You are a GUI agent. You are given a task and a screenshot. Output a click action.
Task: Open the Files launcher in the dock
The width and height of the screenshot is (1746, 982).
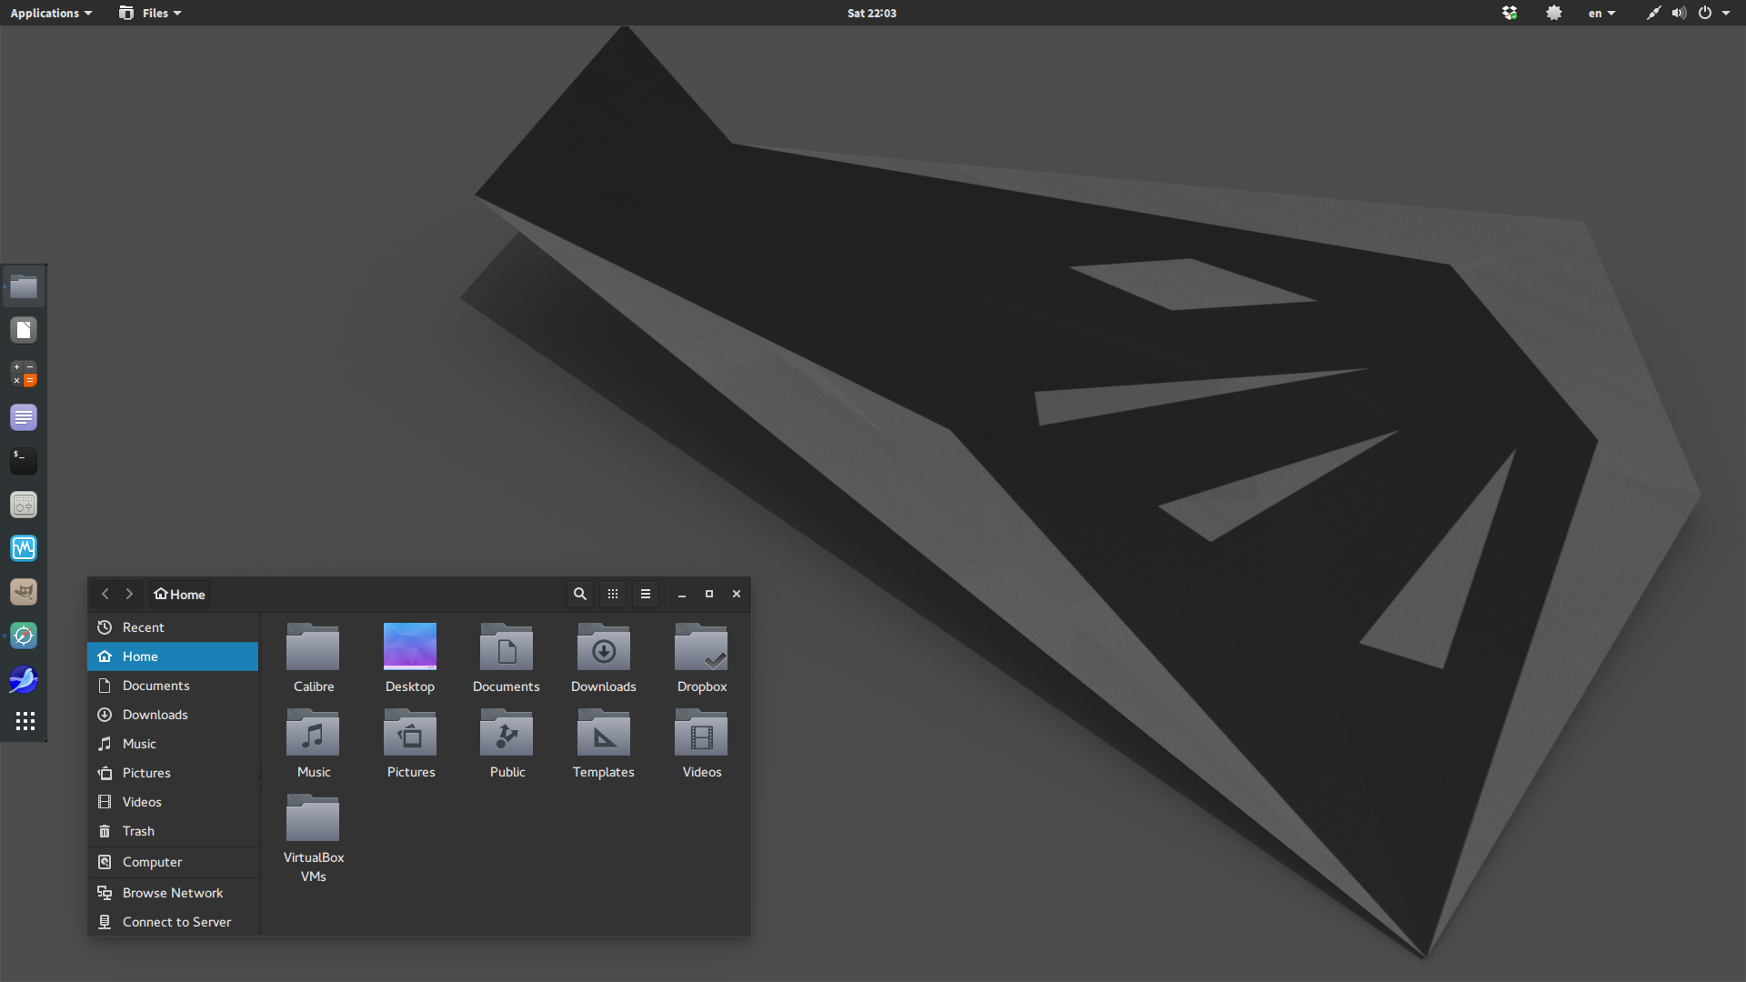(24, 287)
